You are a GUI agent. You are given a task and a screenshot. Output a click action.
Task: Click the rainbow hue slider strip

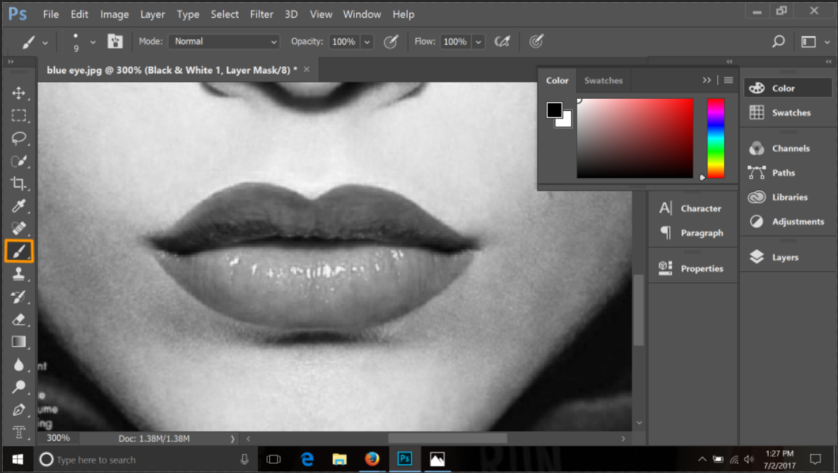(716, 138)
